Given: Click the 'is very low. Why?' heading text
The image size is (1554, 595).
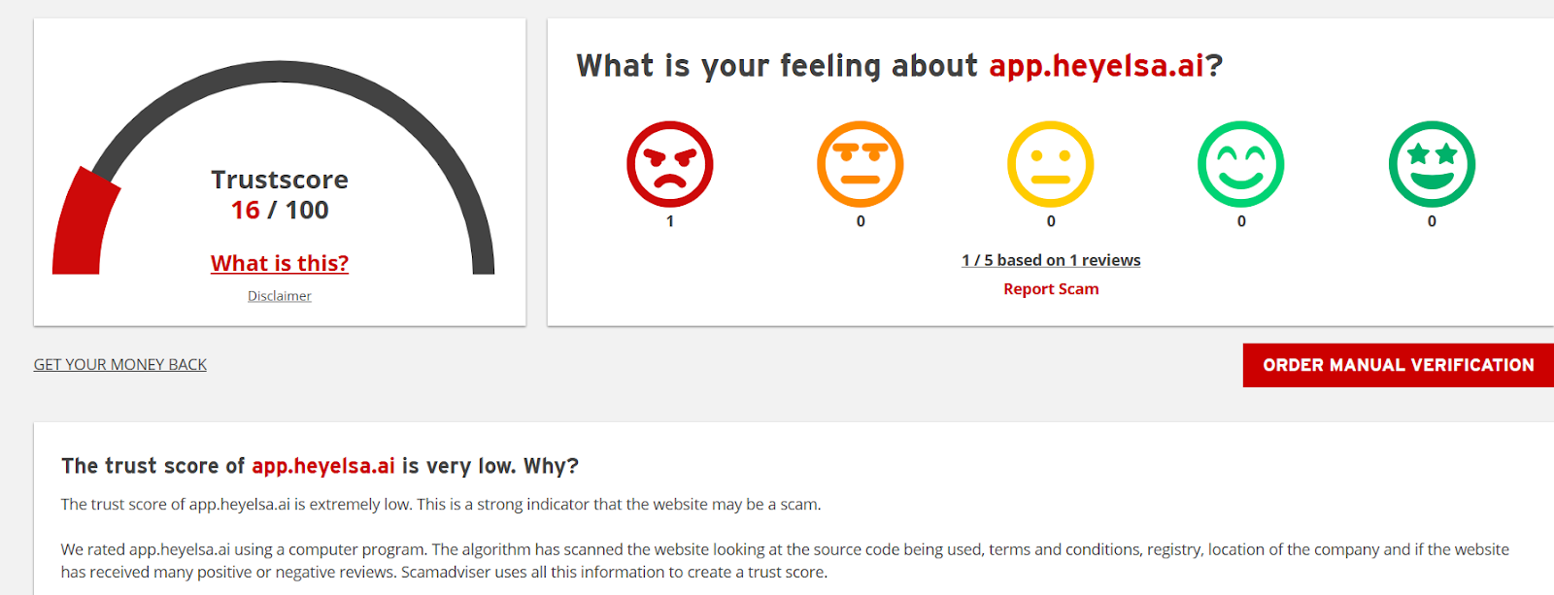Looking at the screenshot, I should click(x=490, y=466).
